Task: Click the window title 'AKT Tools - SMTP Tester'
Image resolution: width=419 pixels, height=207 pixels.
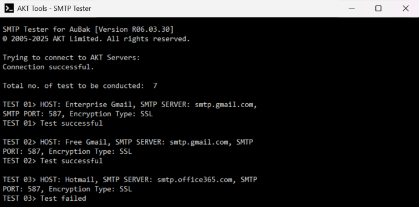Action: tap(54, 9)
